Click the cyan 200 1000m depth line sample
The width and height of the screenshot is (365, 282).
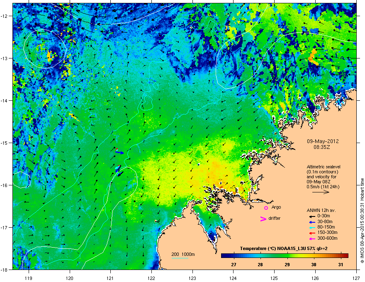(x=180, y=258)
